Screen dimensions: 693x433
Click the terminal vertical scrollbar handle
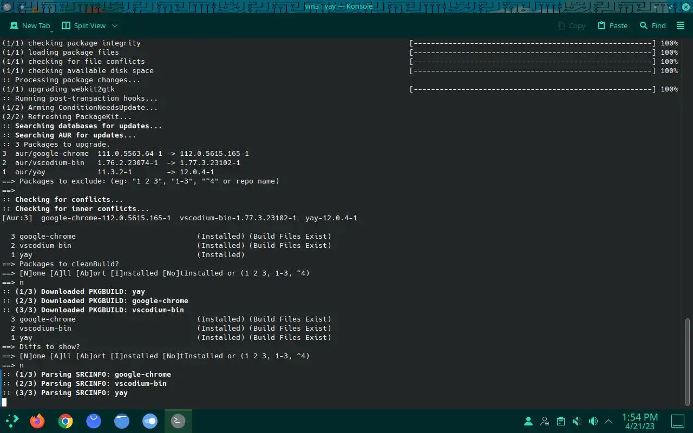tap(688, 361)
